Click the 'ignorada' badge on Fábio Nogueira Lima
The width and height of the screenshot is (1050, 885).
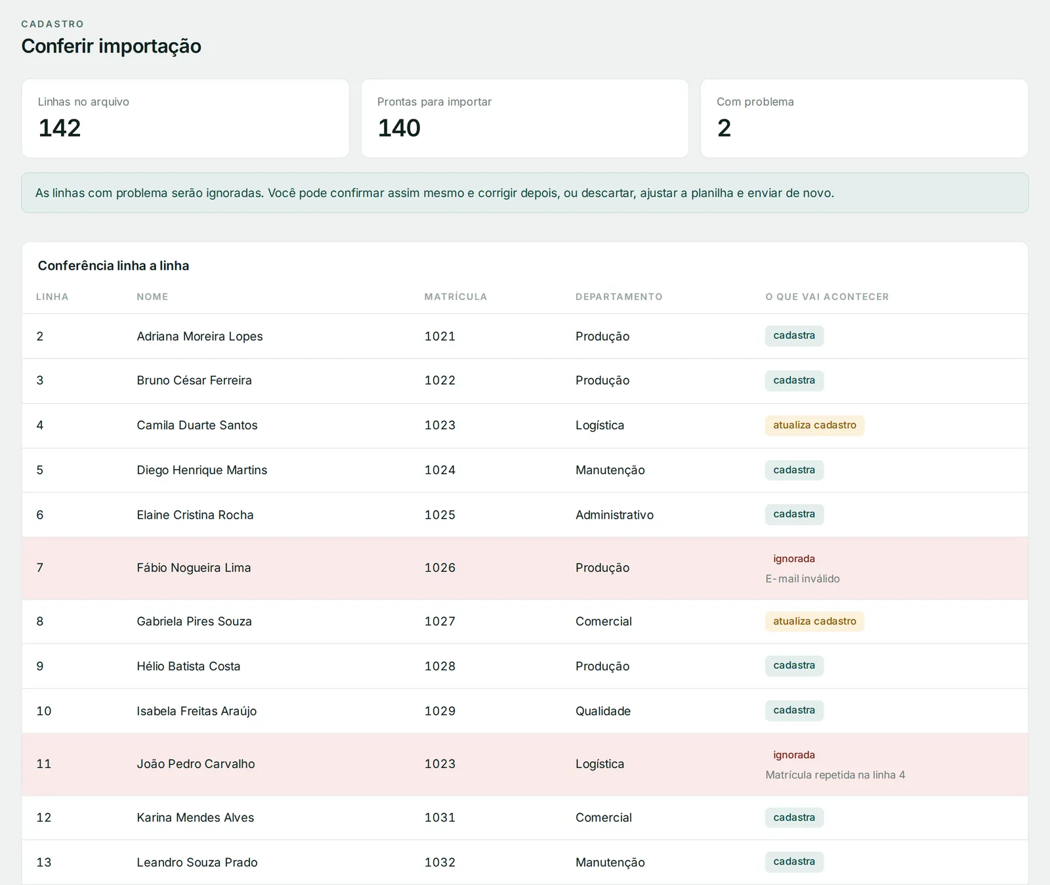point(794,559)
